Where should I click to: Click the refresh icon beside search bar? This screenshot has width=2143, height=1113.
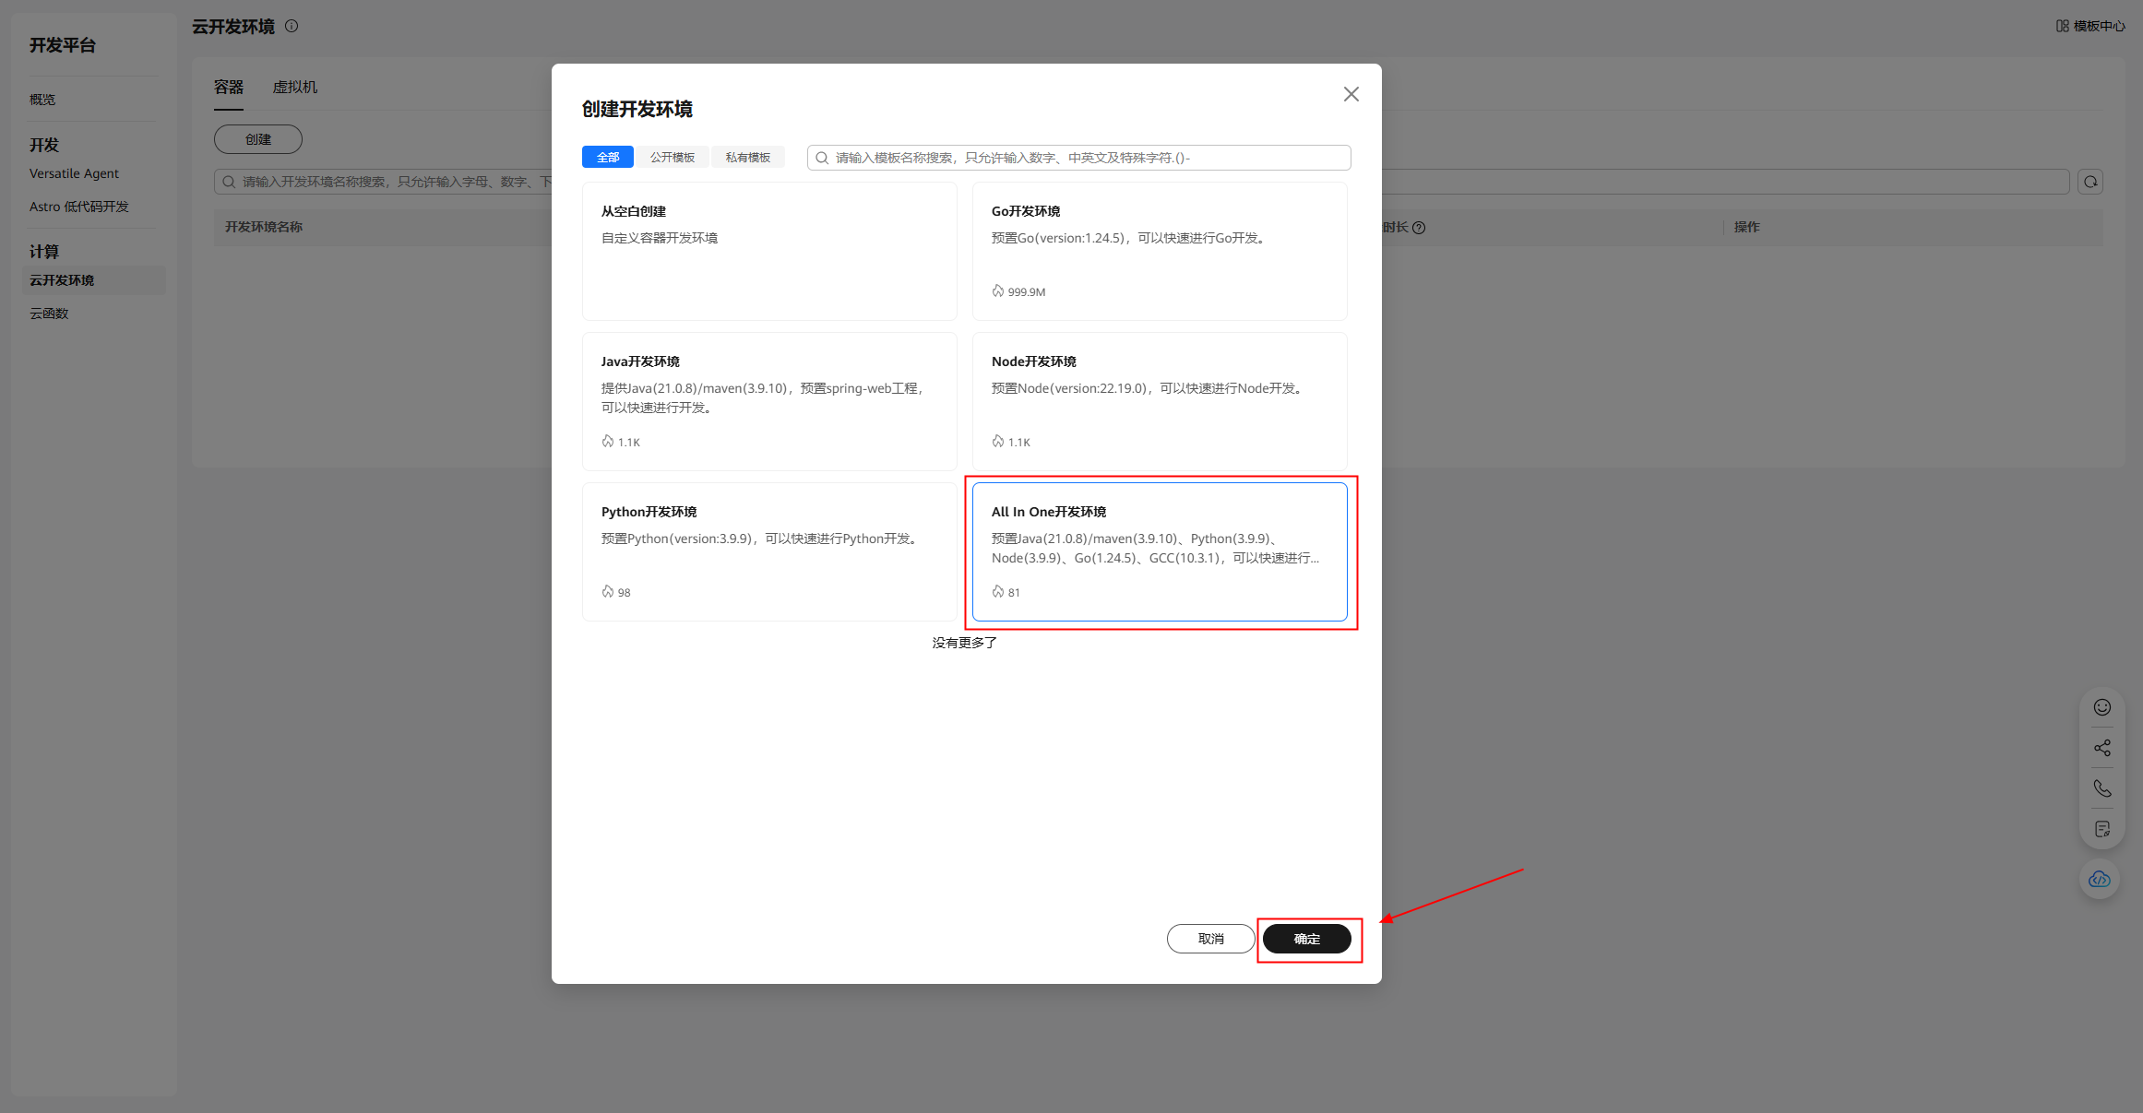[2090, 182]
